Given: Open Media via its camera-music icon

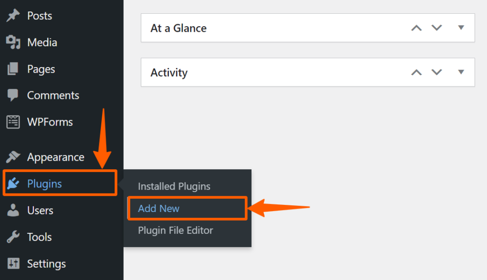Looking at the screenshot, I should coord(13,42).
